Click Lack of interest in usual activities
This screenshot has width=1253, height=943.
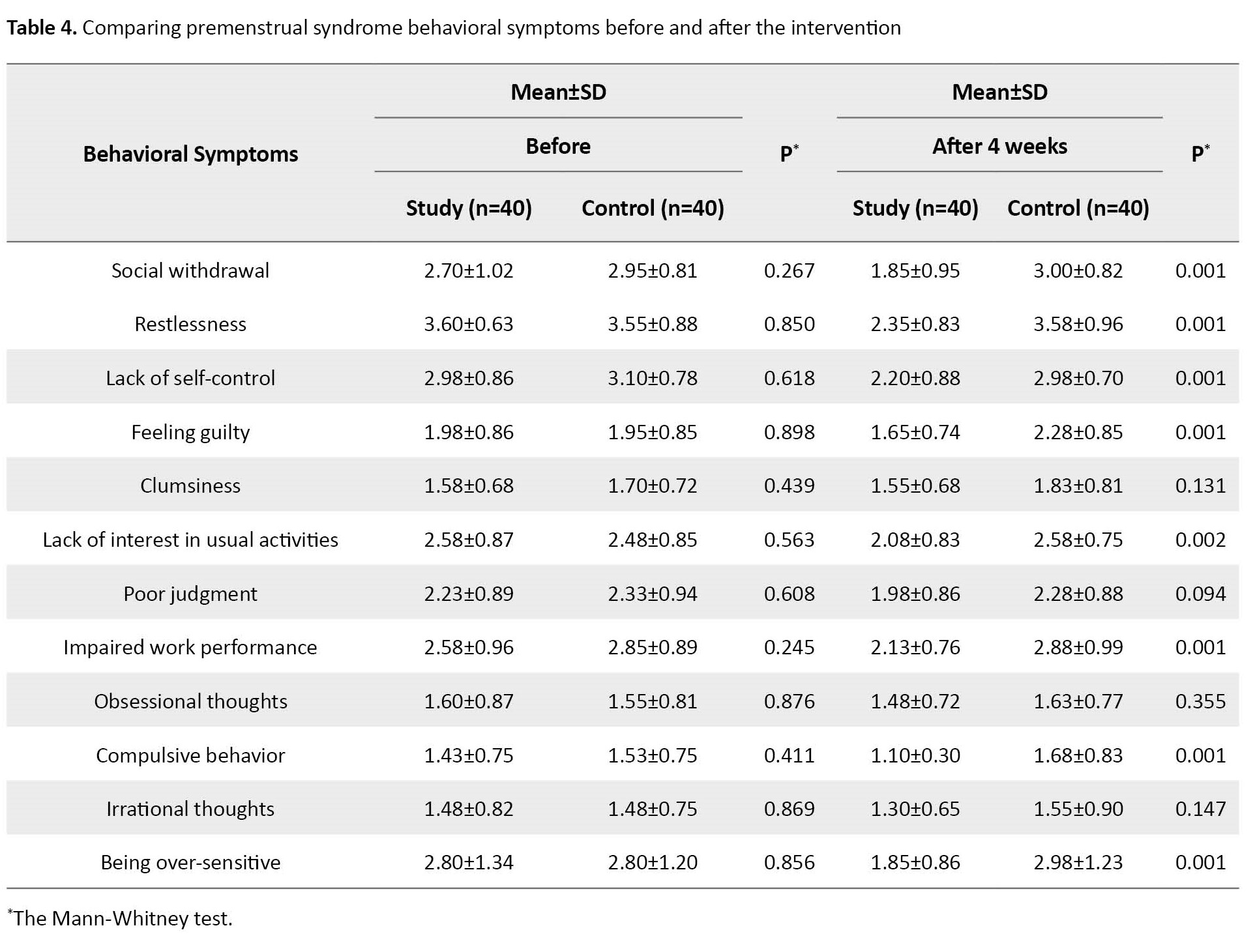(x=190, y=540)
